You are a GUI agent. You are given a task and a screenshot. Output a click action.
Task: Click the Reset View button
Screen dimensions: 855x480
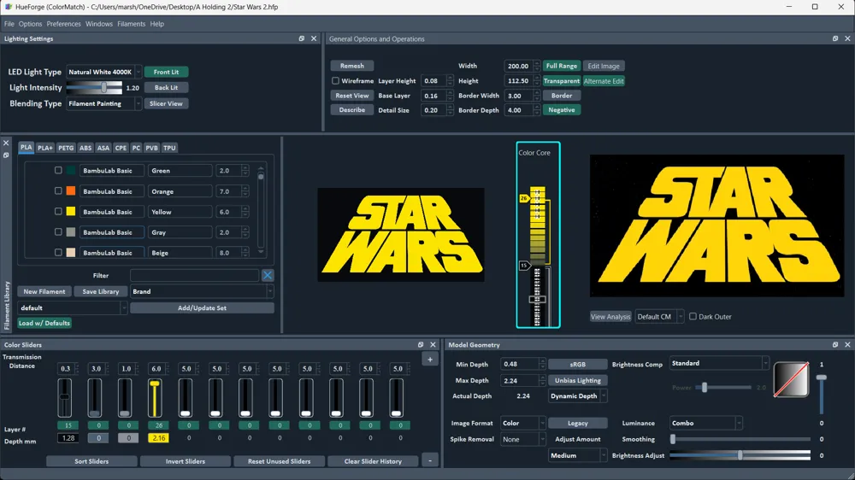coord(351,96)
